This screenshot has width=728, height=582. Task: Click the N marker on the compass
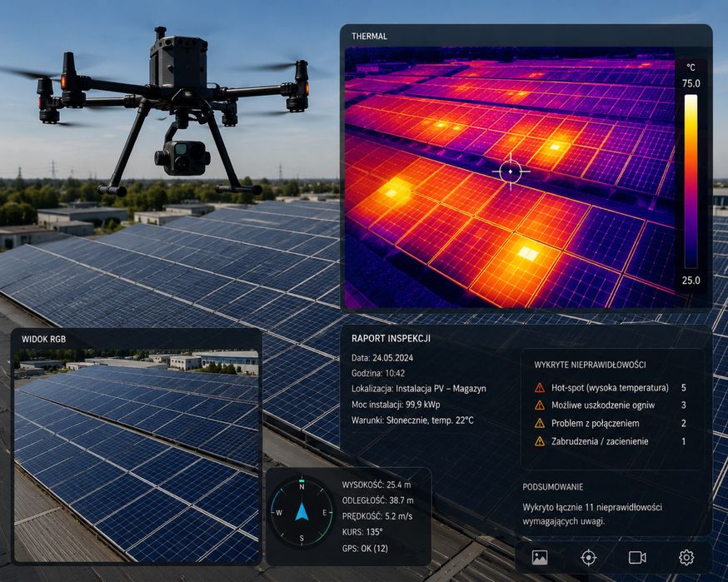(x=302, y=487)
